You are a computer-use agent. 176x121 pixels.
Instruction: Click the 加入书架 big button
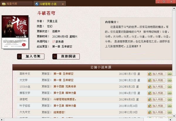tap(31, 57)
